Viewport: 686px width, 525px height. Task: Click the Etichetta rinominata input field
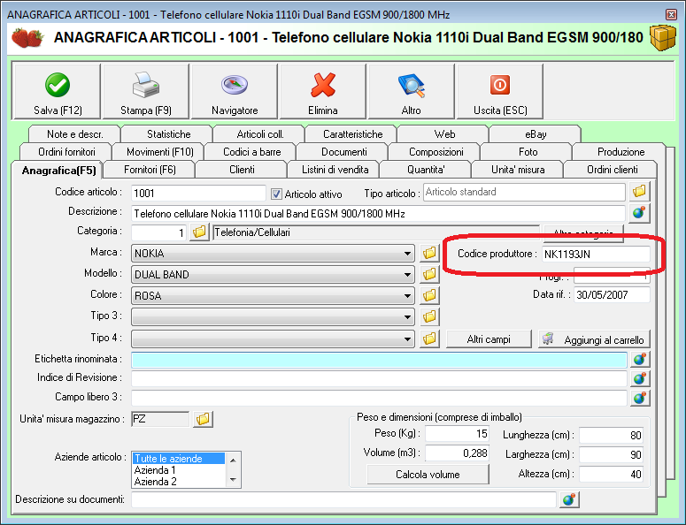(x=379, y=360)
